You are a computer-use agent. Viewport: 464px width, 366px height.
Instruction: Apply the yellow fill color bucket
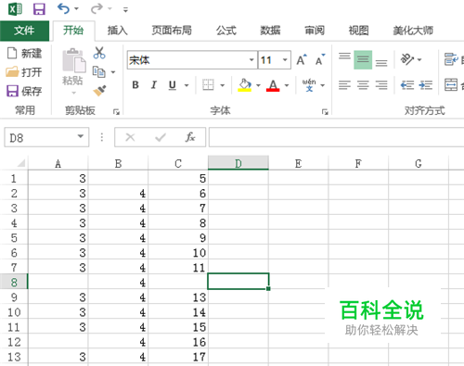click(244, 85)
